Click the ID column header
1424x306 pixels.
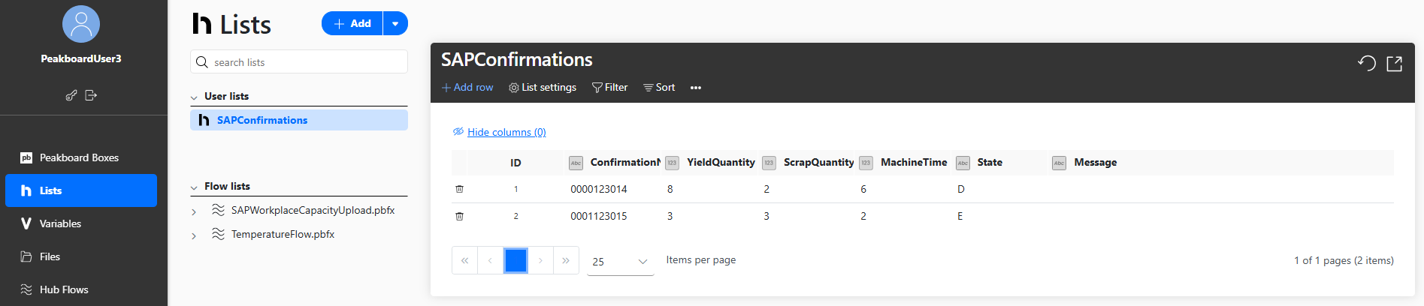click(x=515, y=163)
